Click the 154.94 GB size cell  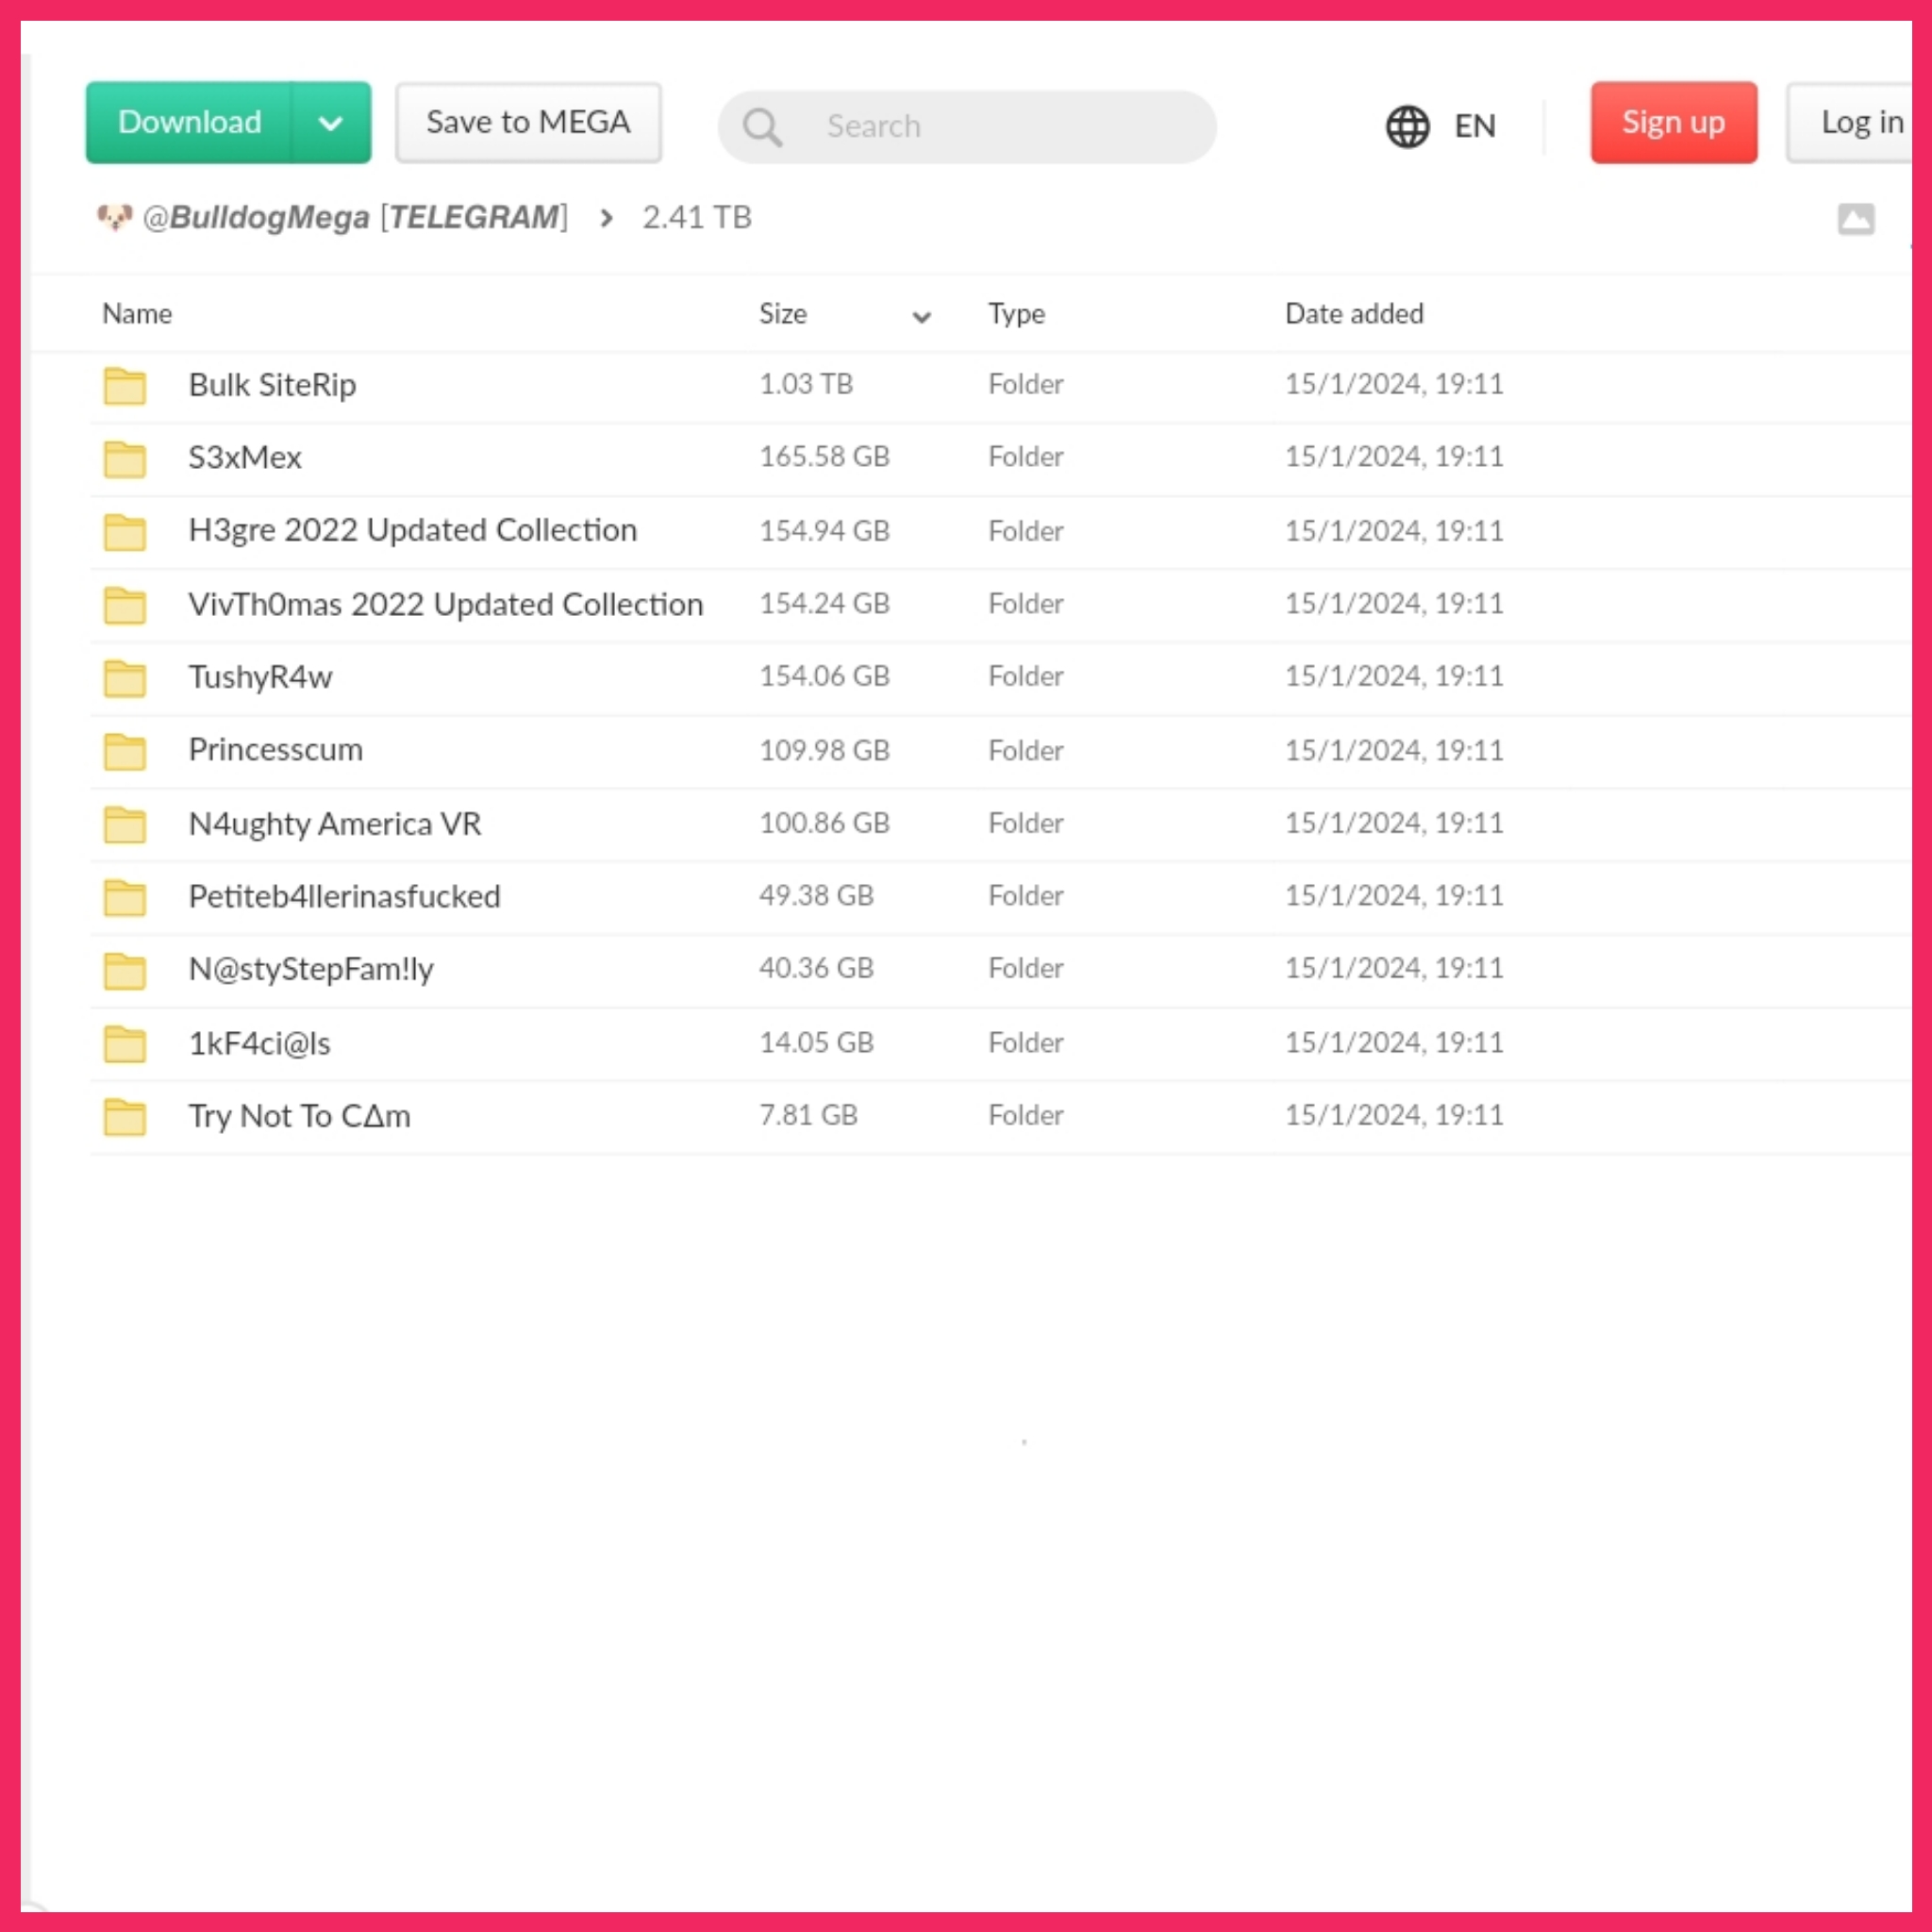[x=824, y=531]
